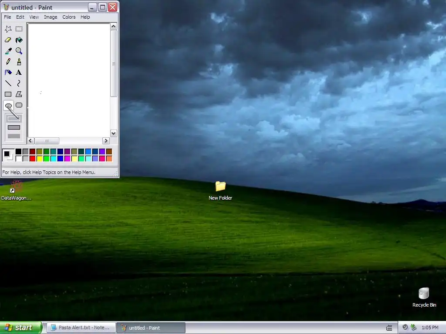
Task: Click the second system tray icon beside the clock
Action: click(x=414, y=327)
